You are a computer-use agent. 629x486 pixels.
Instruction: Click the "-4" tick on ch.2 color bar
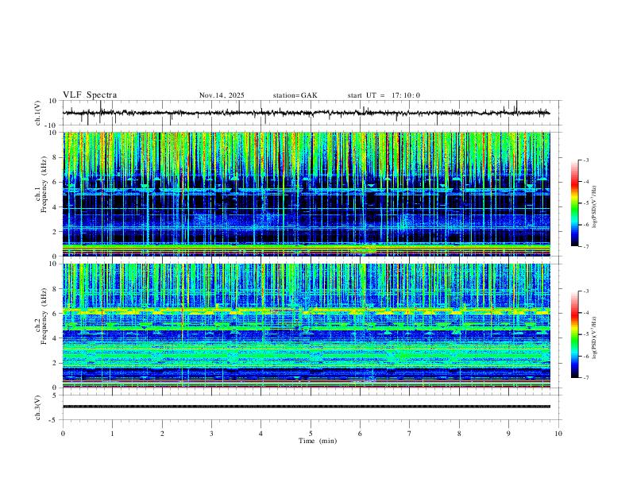[x=586, y=313]
